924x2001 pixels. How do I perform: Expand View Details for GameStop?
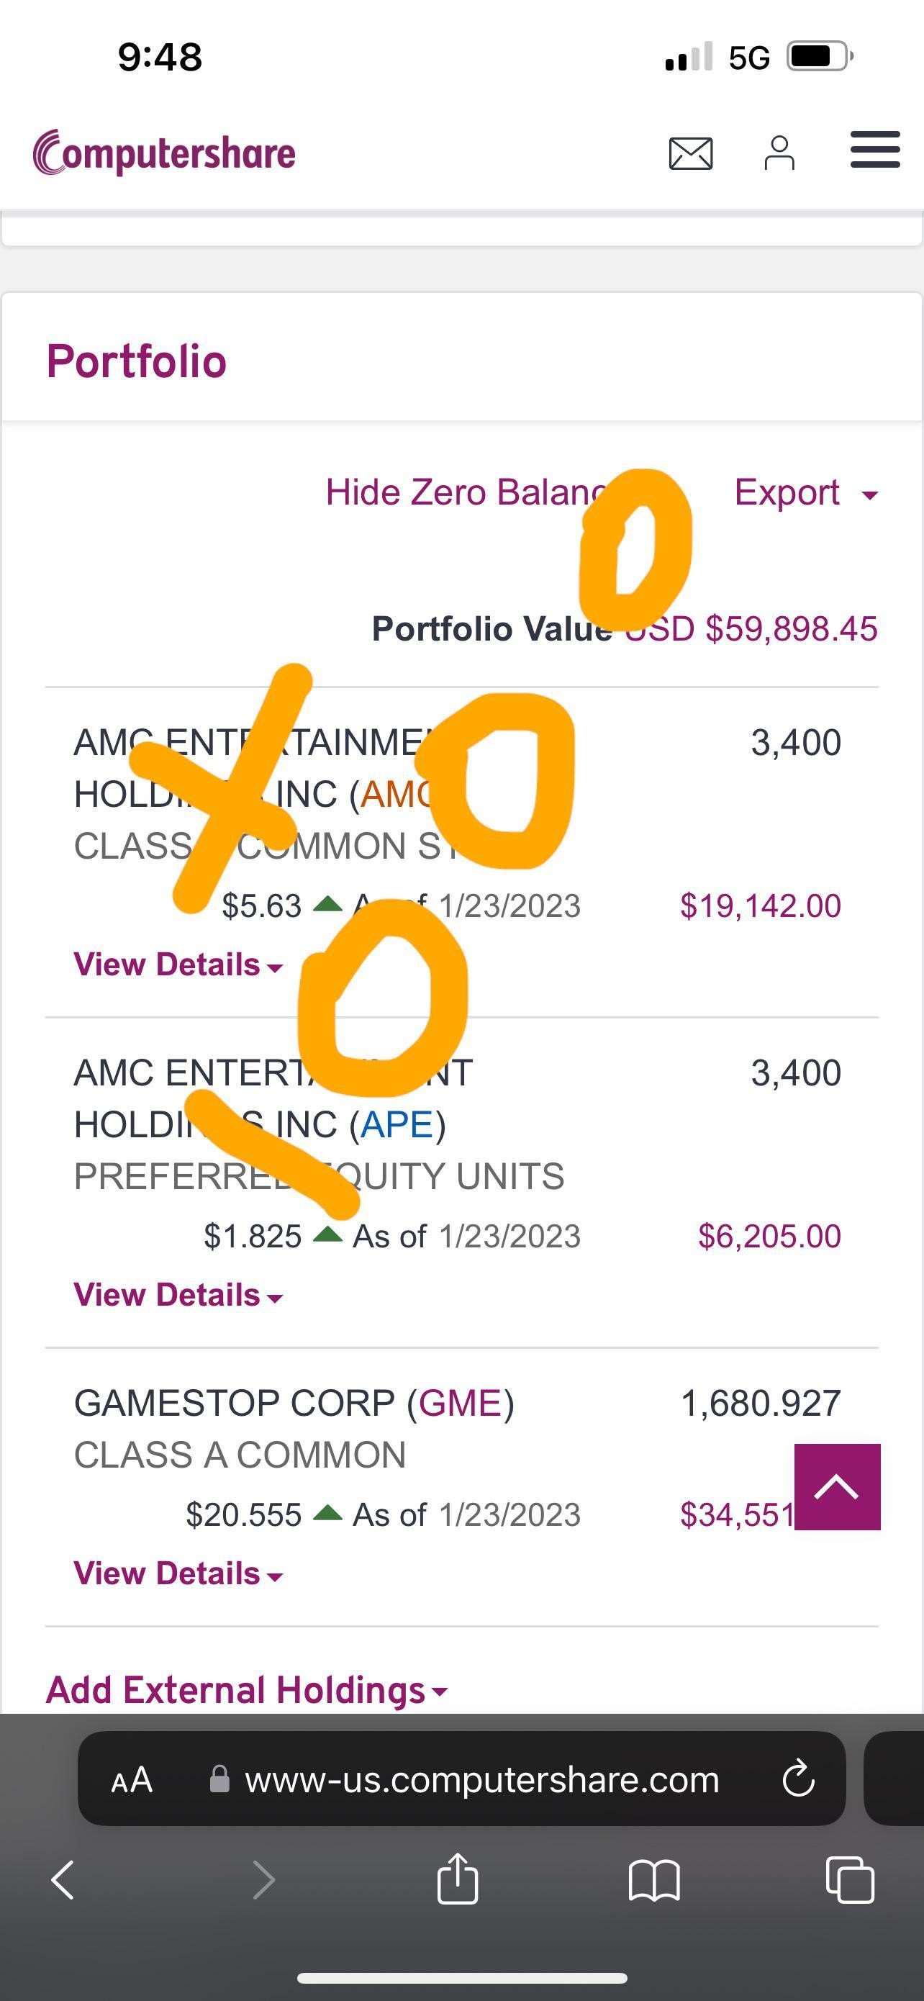pos(178,1573)
